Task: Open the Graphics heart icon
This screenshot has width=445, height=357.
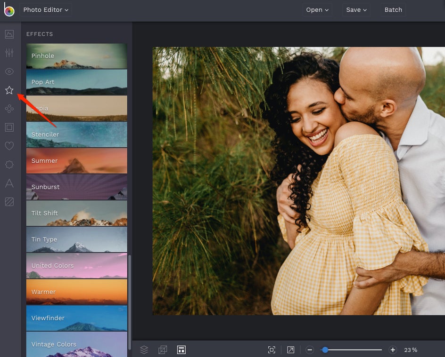Action: coord(9,146)
